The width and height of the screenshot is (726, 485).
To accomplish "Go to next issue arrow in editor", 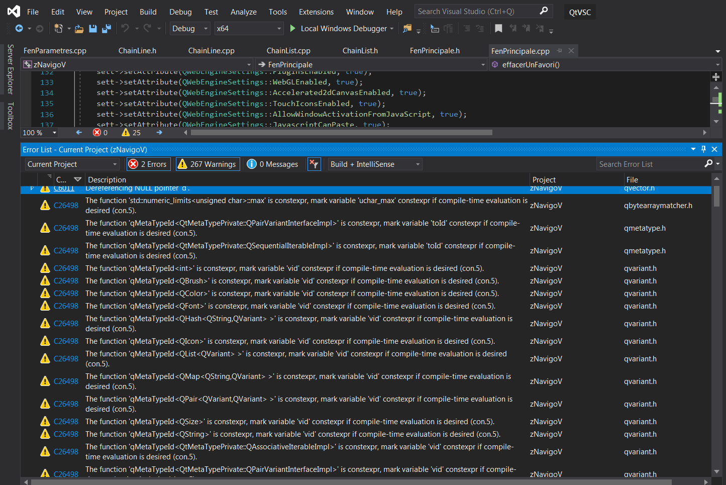I will click(x=159, y=133).
